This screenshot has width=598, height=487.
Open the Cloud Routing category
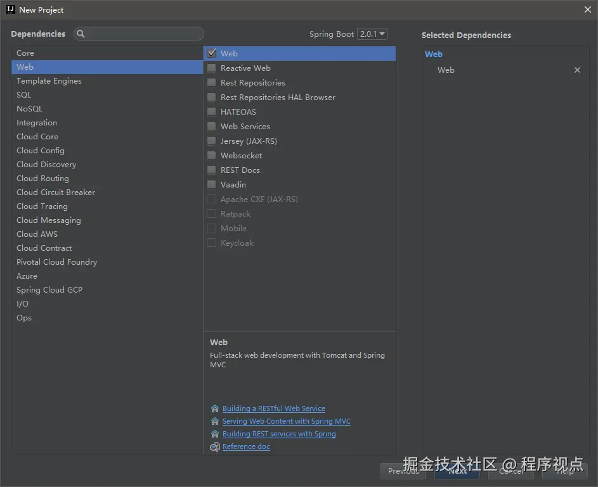[x=107, y=179]
